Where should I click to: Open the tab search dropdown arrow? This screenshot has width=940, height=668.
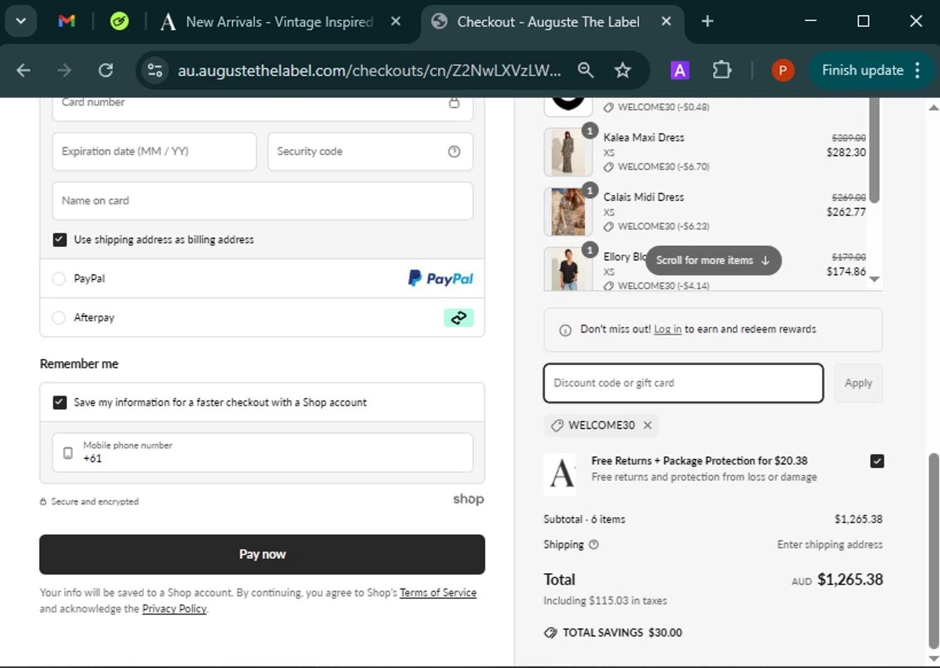(x=21, y=21)
